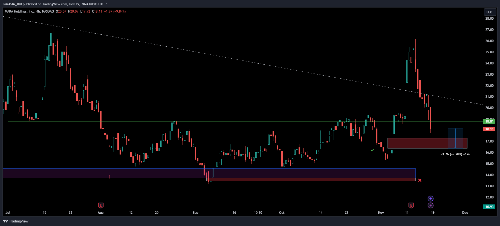Viewport: 500px width, 226px height.
Task: Click the Dec date label
Action: [x=465, y=213]
